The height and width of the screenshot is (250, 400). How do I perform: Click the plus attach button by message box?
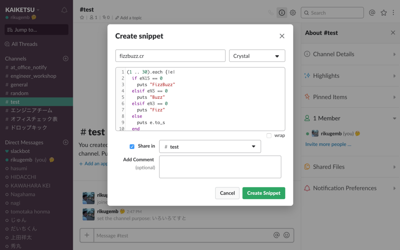coord(87,235)
